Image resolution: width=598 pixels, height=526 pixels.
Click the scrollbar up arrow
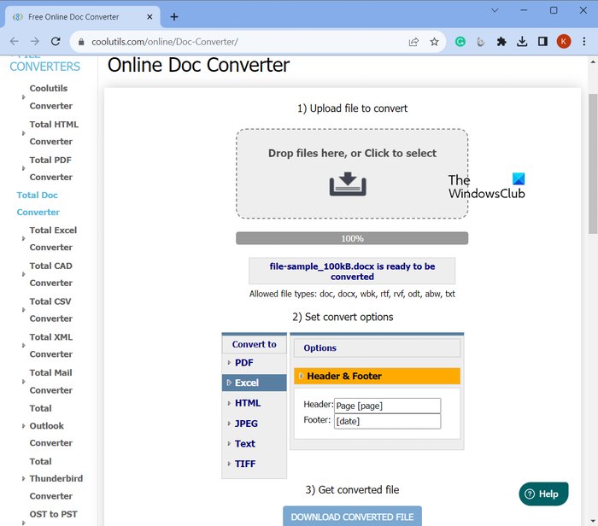point(593,61)
